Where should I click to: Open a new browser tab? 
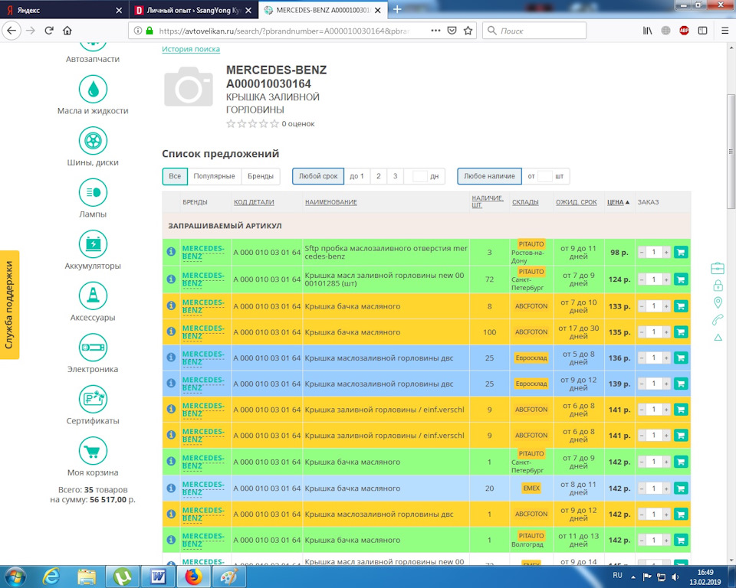(x=397, y=10)
